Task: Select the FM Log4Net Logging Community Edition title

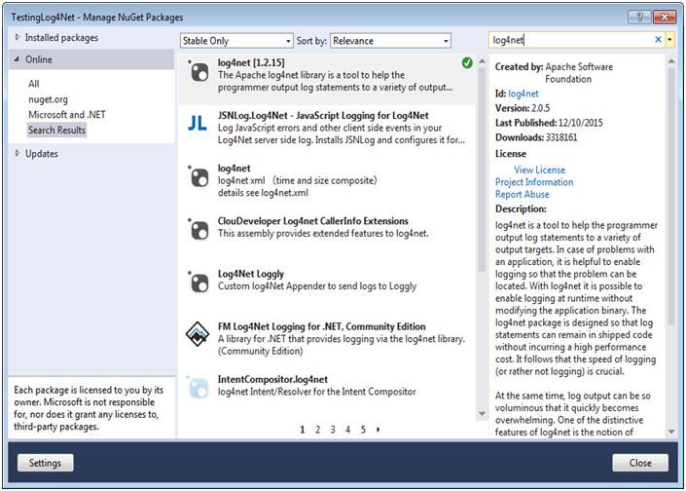Action: (x=321, y=326)
